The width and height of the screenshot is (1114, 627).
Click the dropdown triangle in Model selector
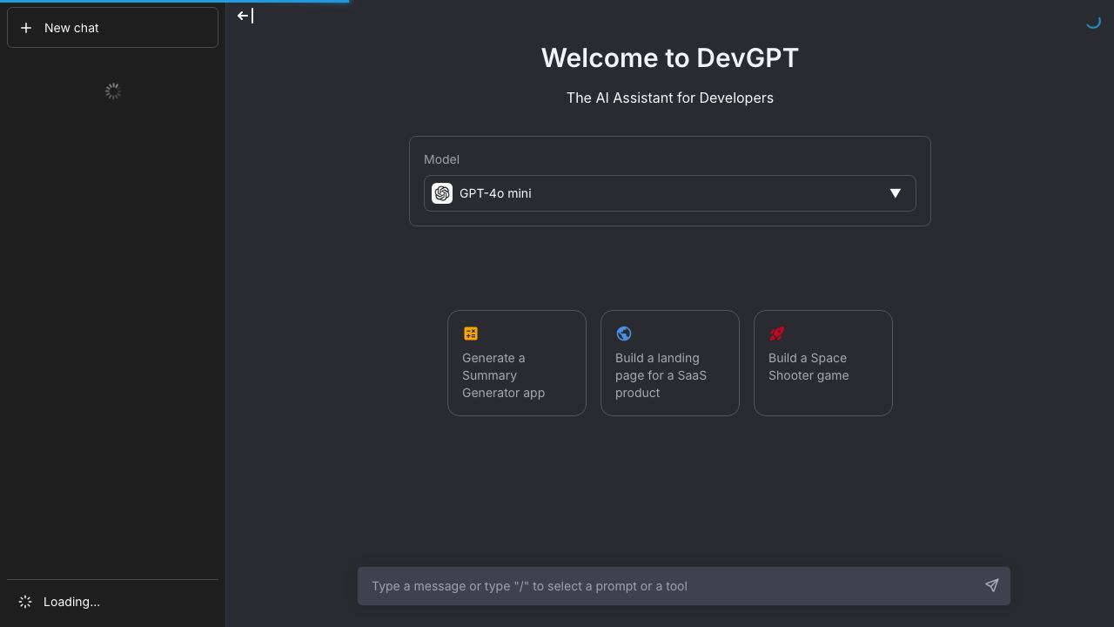tap(895, 193)
